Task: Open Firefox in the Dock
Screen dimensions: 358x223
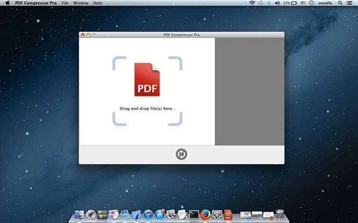Action: coord(205,215)
